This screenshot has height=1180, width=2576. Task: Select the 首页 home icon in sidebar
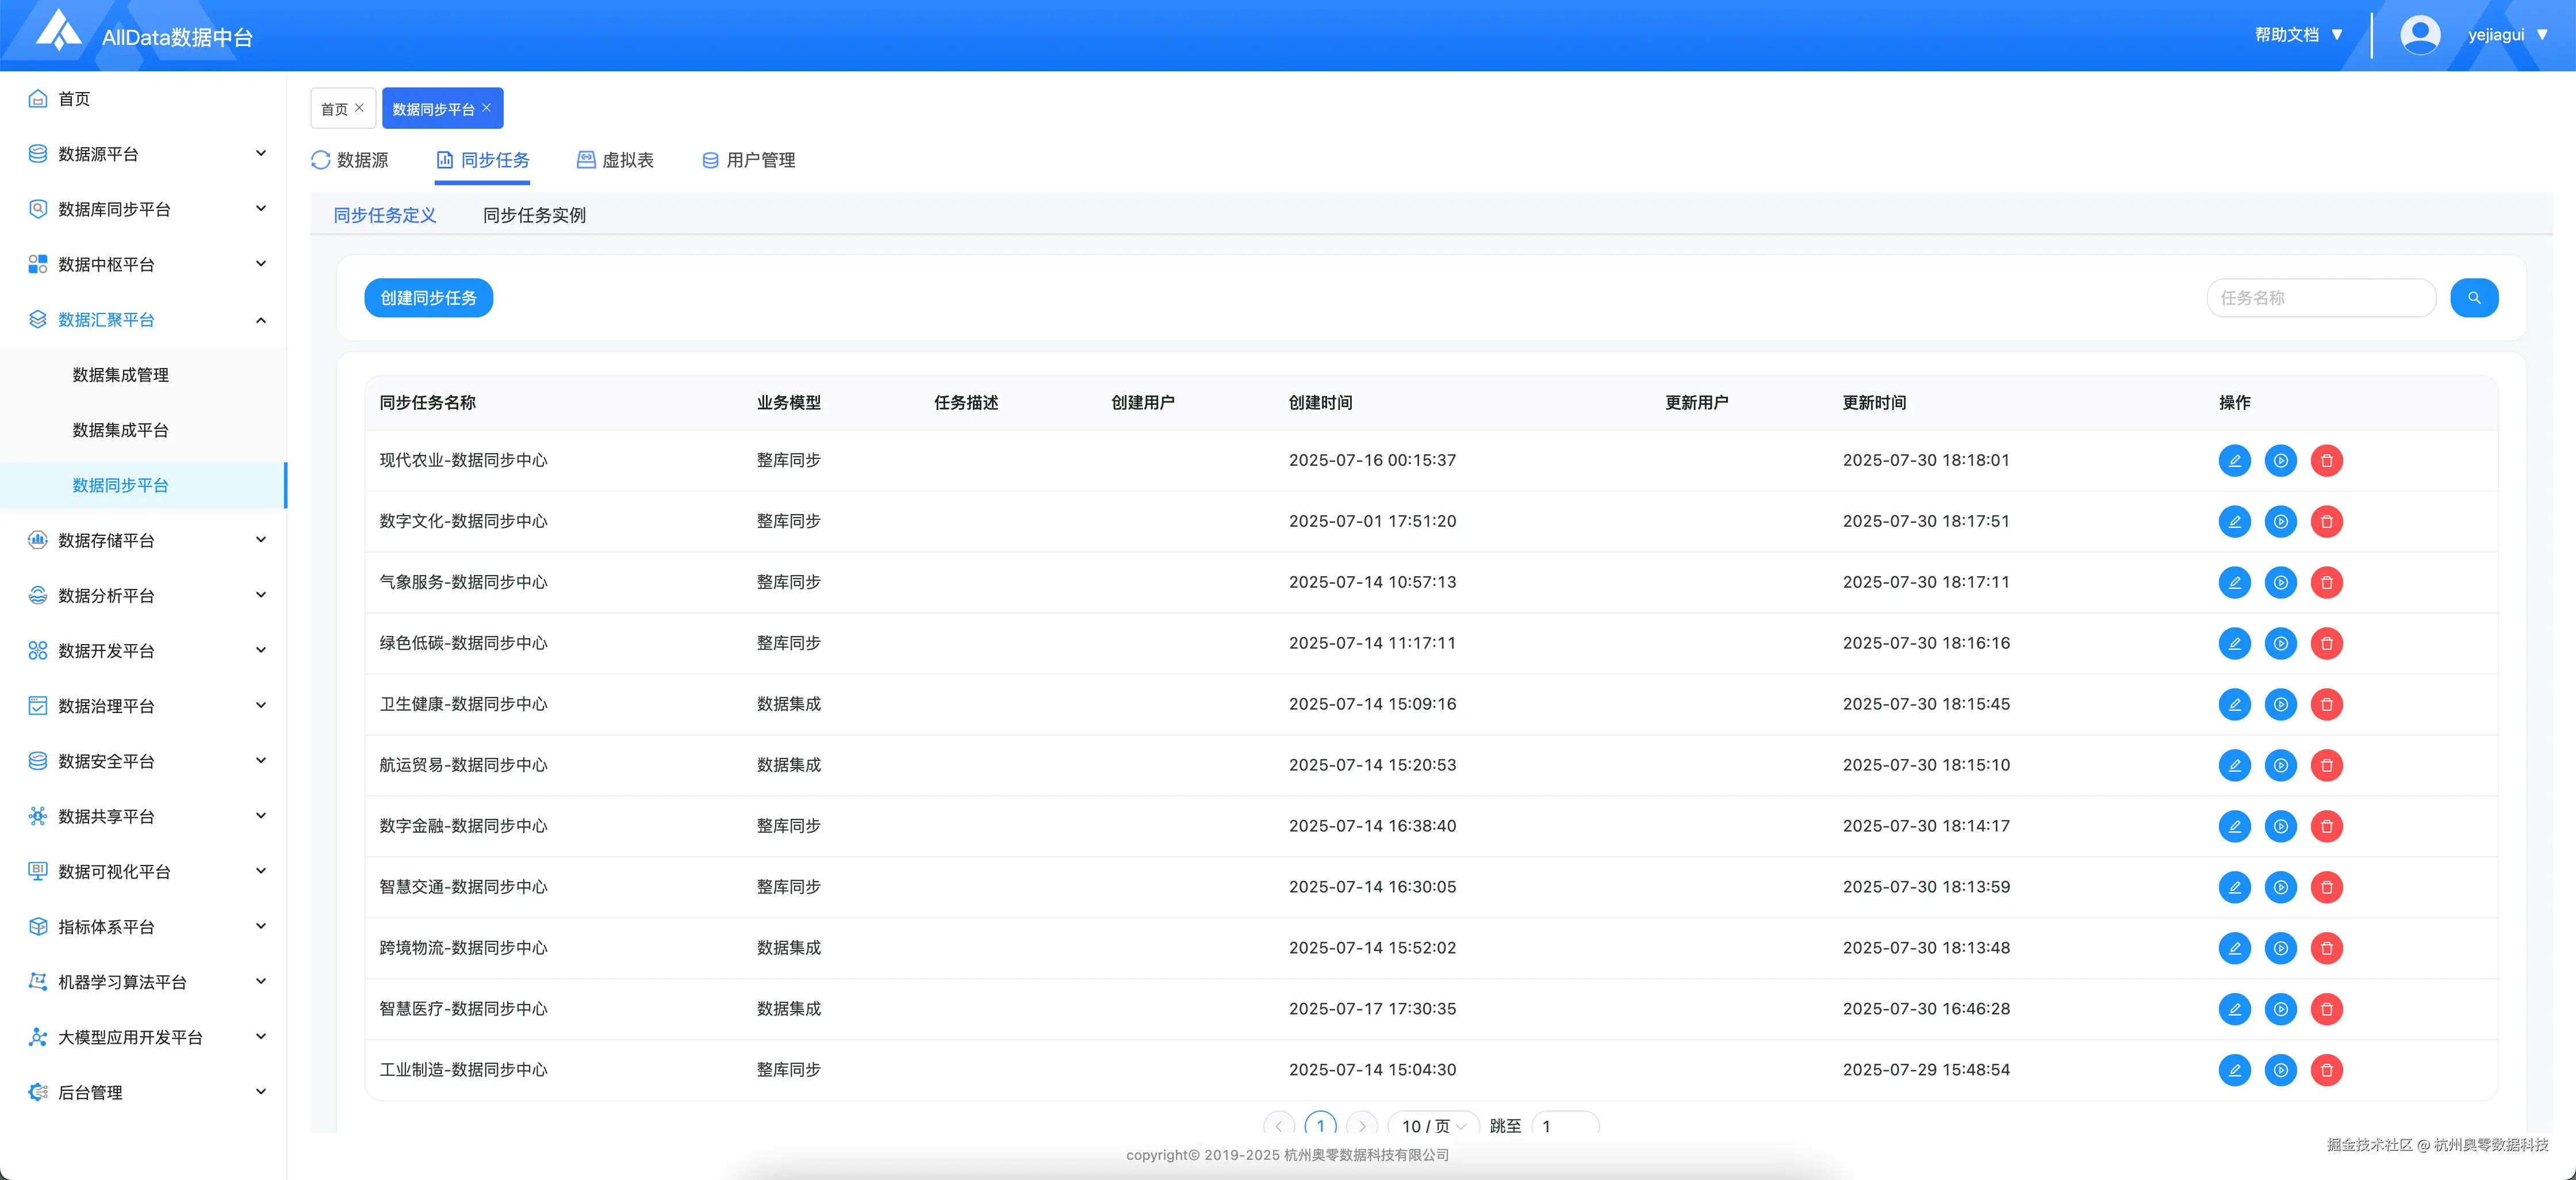click(37, 98)
